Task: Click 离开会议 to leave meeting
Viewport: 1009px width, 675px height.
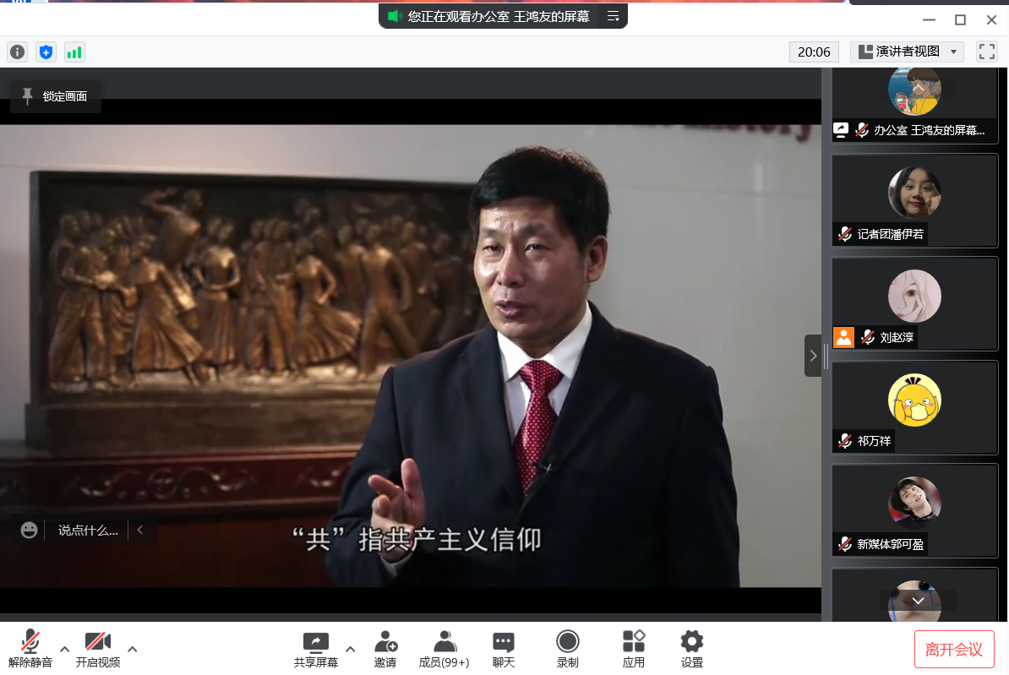Action: pos(954,649)
